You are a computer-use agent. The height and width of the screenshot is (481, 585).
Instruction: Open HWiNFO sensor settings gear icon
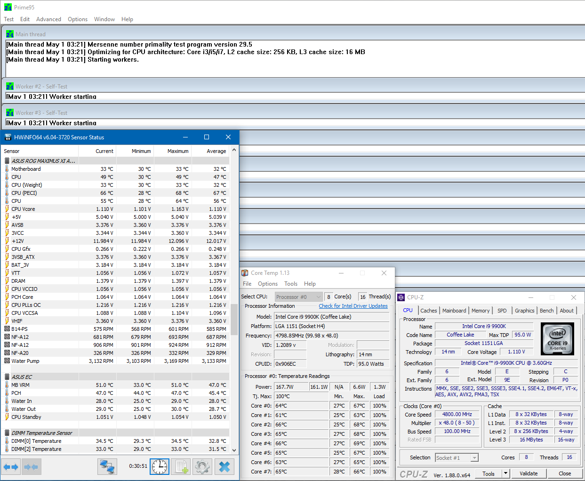coord(203,467)
